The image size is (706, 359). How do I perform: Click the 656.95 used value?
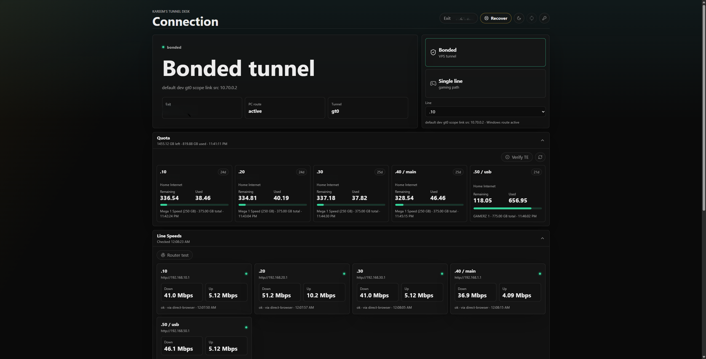pyautogui.click(x=518, y=201)
